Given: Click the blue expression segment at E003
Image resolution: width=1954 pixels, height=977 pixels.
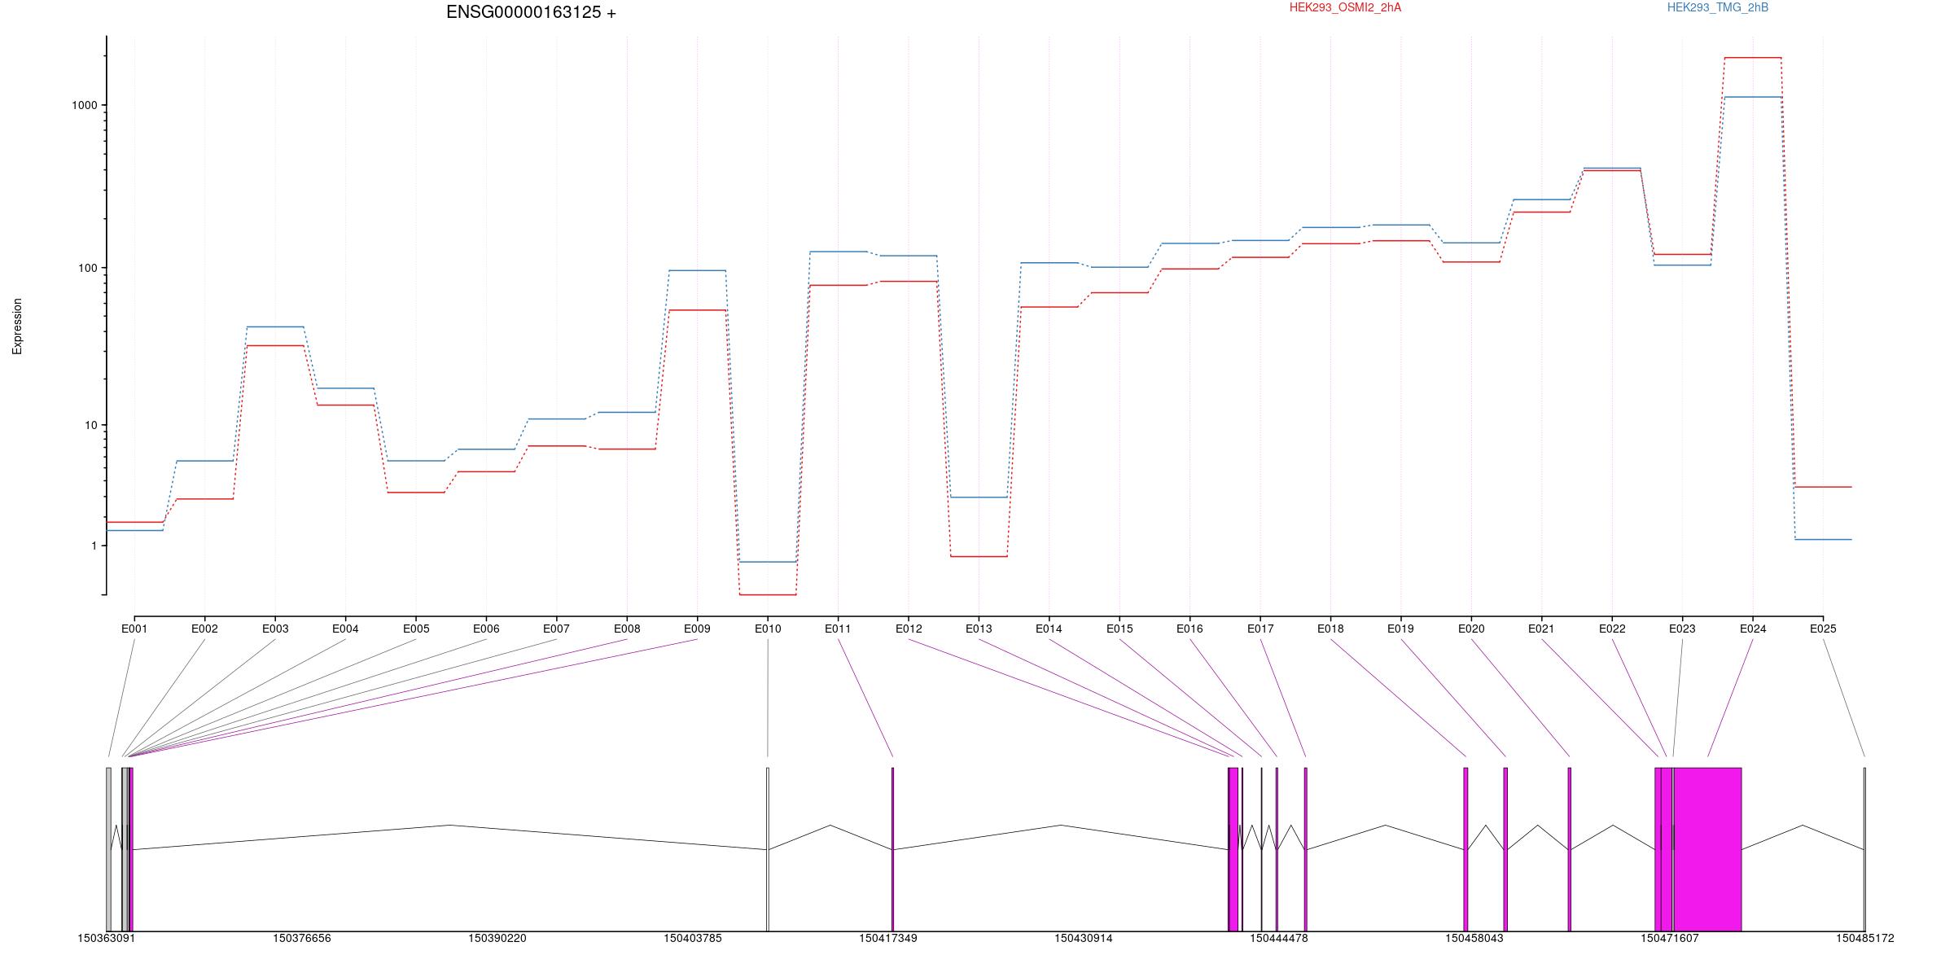Looking at the screenshot, I should [275, 326].
